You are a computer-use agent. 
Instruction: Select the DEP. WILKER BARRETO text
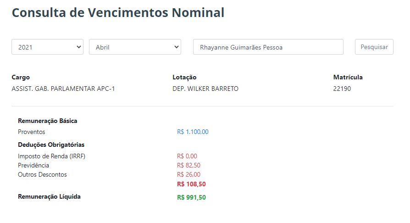[x=205, y=89]
